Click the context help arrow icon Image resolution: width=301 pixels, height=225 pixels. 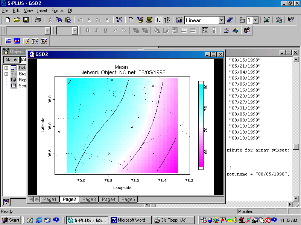coord(290,20)
